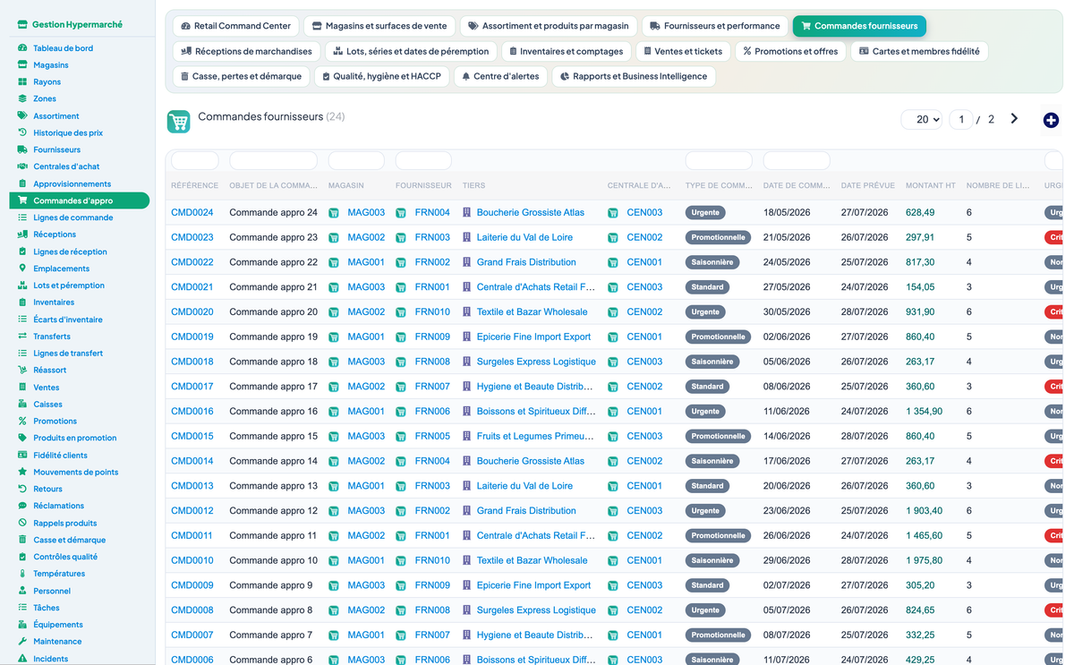Switch to Magasins et surfaces de vente tab
Viewport: 1074px width, 665px height.
coord(379,26)
